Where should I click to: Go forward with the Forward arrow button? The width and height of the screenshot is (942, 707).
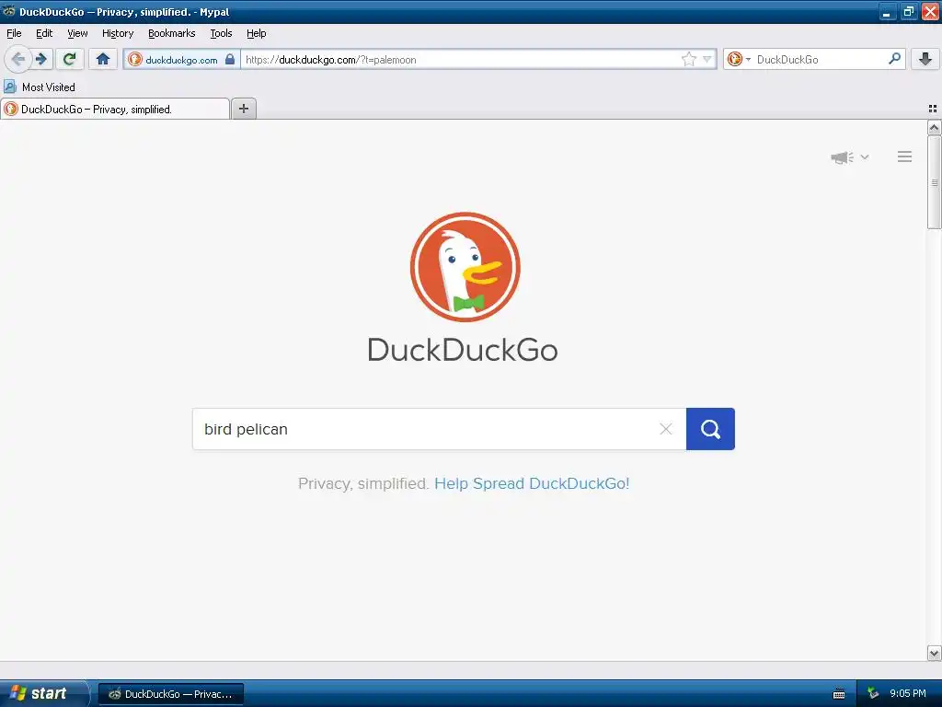41,59
